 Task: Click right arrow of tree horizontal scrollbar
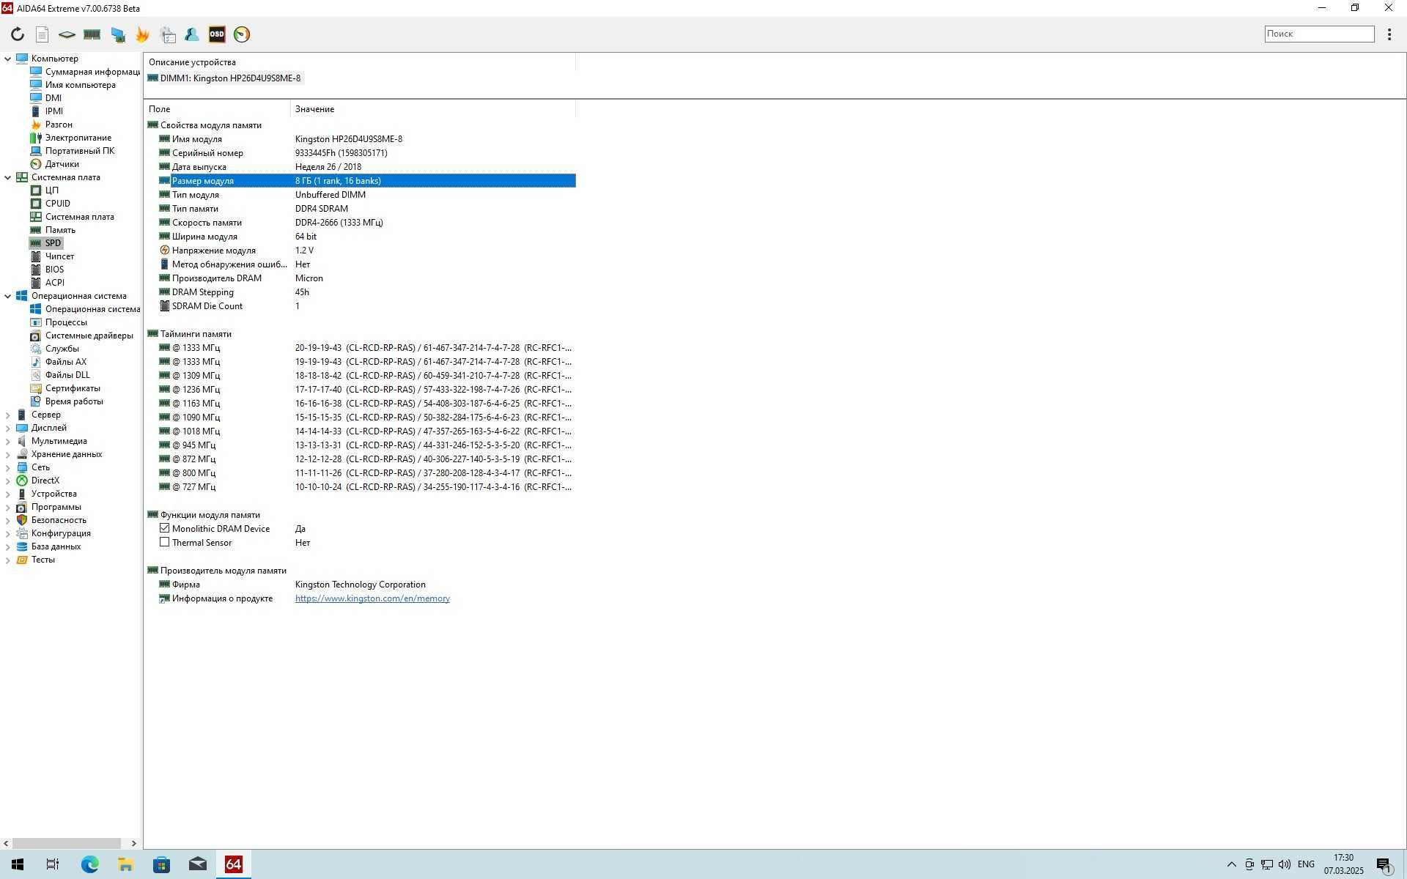133,843
